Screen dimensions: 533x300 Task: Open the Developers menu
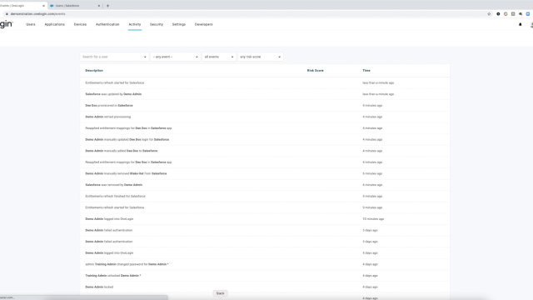click(203, 24)
